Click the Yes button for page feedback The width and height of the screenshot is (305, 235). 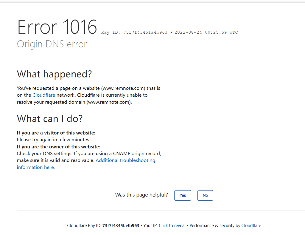pyautogui.click(x=183, y=195)
